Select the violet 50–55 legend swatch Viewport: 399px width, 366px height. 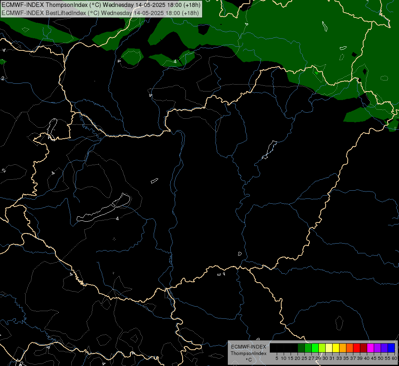coord(384,348)
